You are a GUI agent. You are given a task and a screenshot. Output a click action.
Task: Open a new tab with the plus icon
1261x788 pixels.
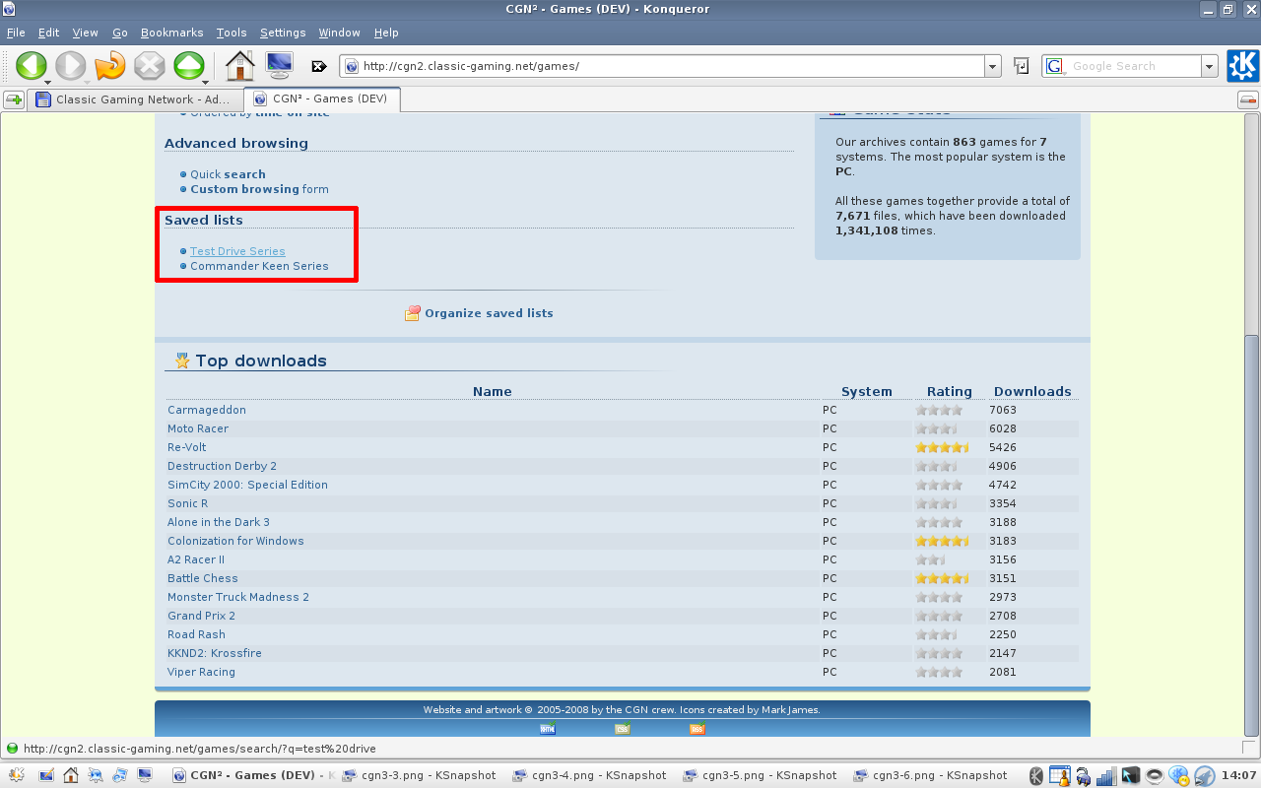[x=14, y=99]
